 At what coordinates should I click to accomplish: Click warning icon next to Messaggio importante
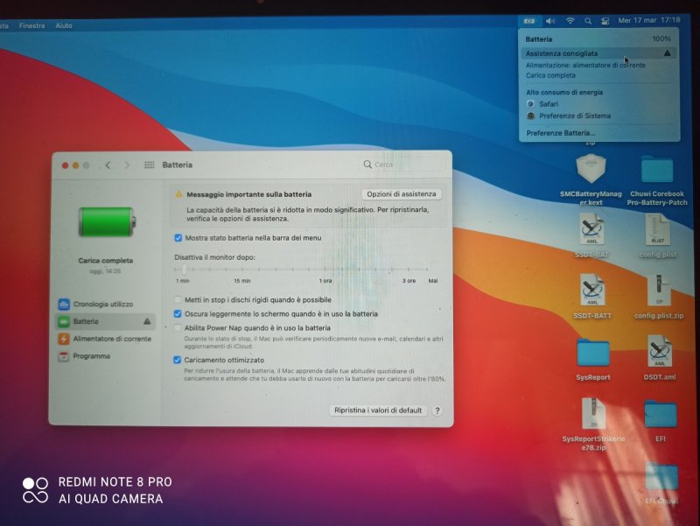pyautogui.click(x=178, y=194)
